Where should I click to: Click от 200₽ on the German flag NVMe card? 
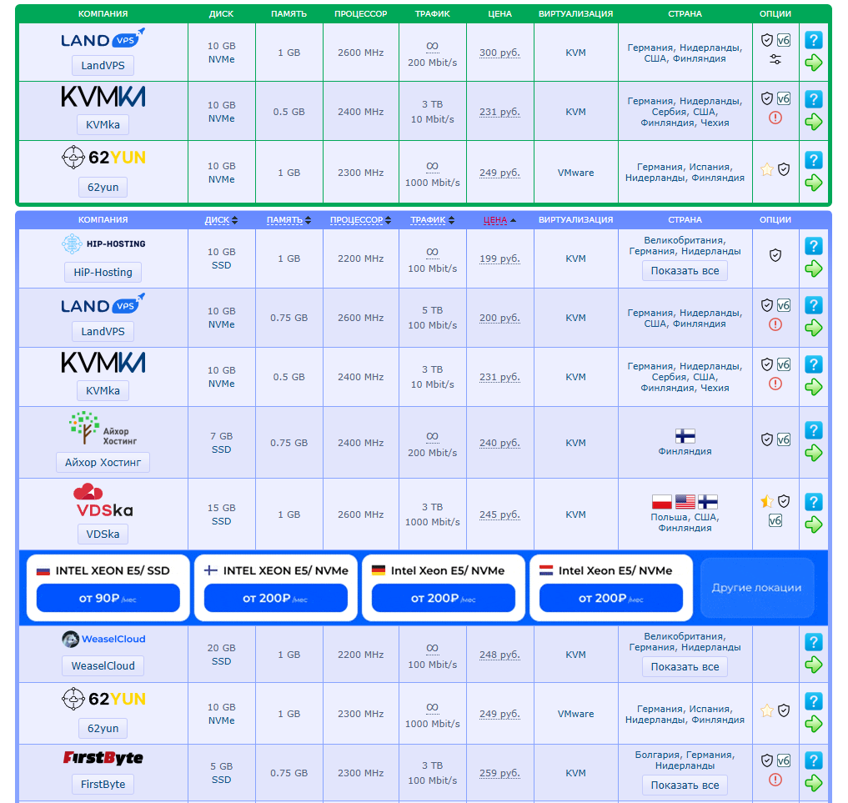pos(444,598)
